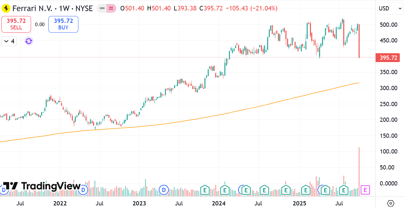
Task: Click earnings E marker above Jul 2025
Action: (344, 190)
